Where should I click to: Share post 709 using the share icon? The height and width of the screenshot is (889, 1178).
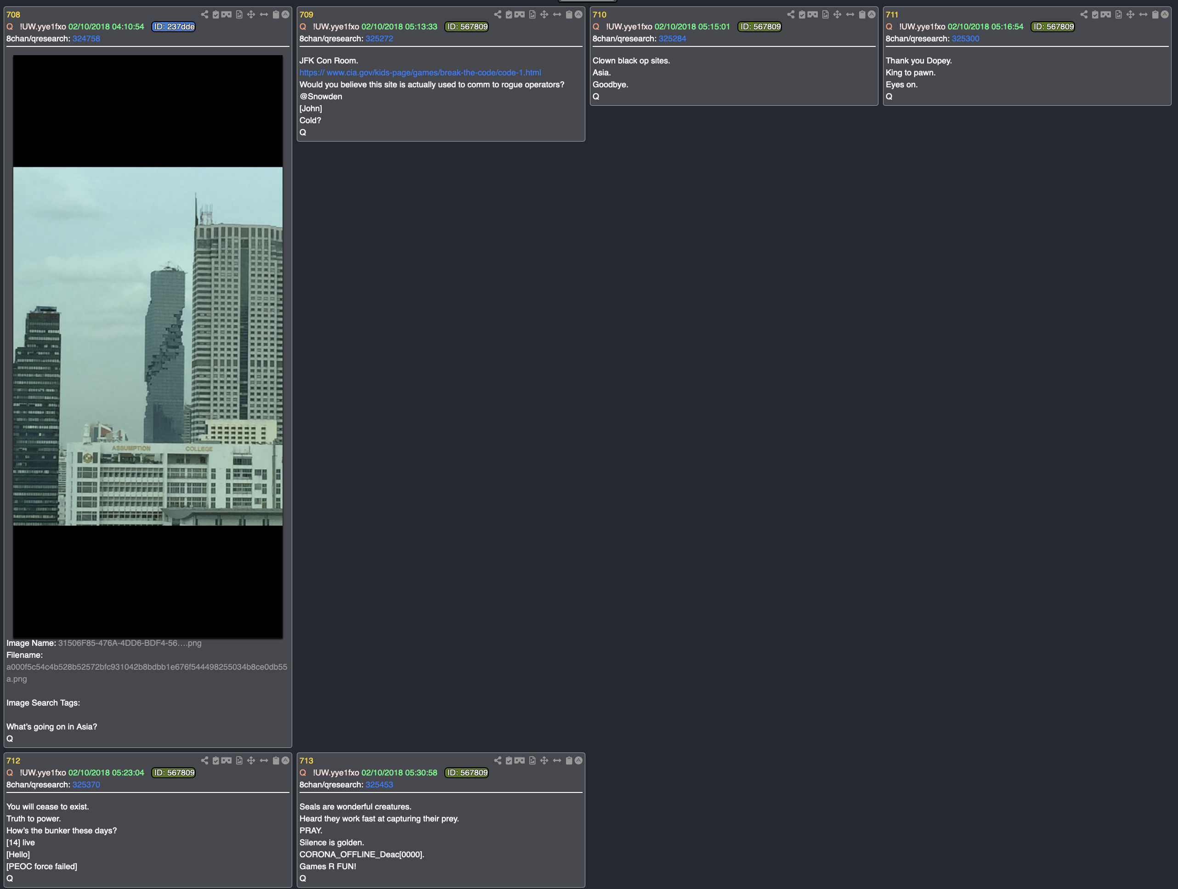click(x=498, y=14)
